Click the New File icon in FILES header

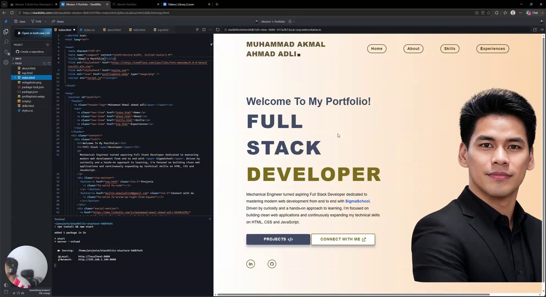pyautogui.click(x=44, y=63)
